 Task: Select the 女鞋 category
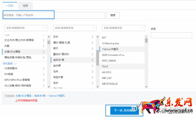point(25,46)
